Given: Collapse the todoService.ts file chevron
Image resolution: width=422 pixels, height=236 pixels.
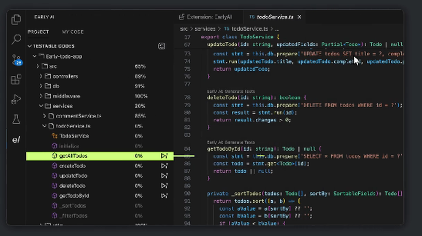Looking at the screenshot, I should coord(44,126).
